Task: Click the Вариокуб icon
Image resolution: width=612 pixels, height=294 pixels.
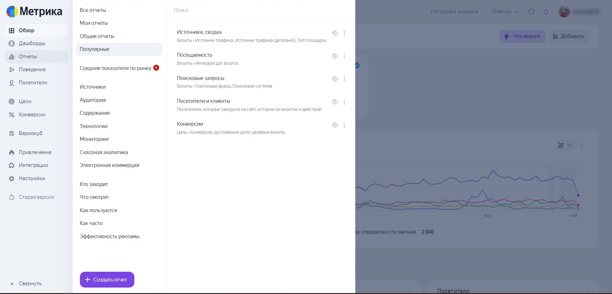Action: [x=12, y=133]
